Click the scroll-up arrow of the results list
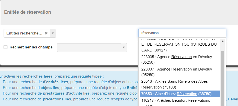Screen dimensions: 238x106 (x=222, y=41)
